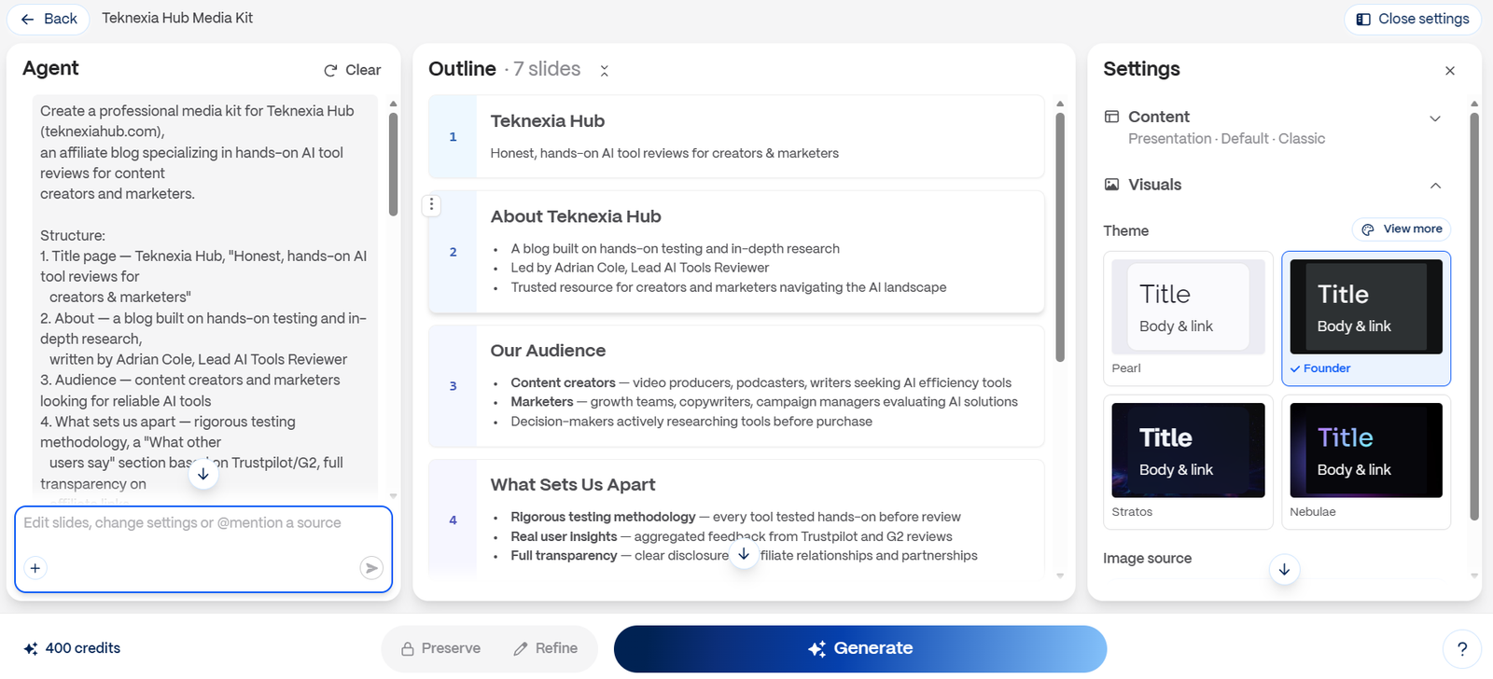The height and width of the screenshot is (679, 1493).
Task: Click the Image source label
Action: point(1147,559)
